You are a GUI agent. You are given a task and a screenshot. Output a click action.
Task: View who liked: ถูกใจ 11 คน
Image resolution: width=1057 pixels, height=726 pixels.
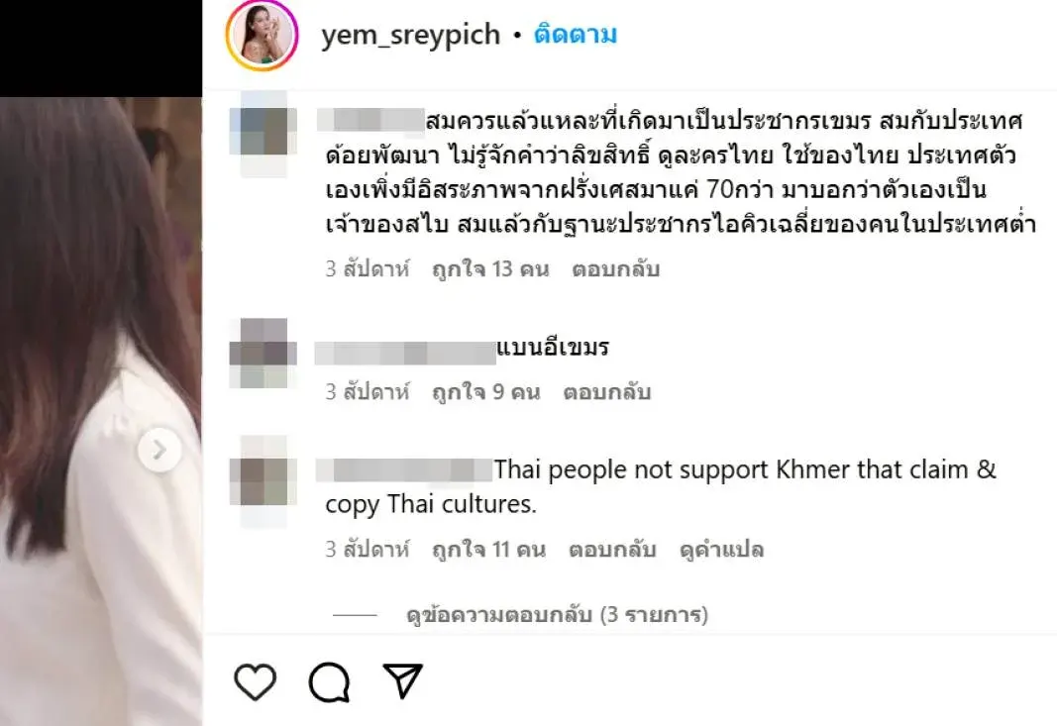488,550
